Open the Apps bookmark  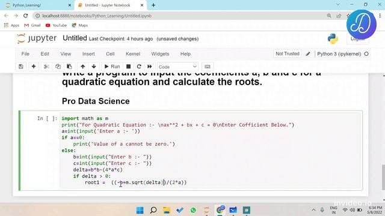click(x=11, y=25)
